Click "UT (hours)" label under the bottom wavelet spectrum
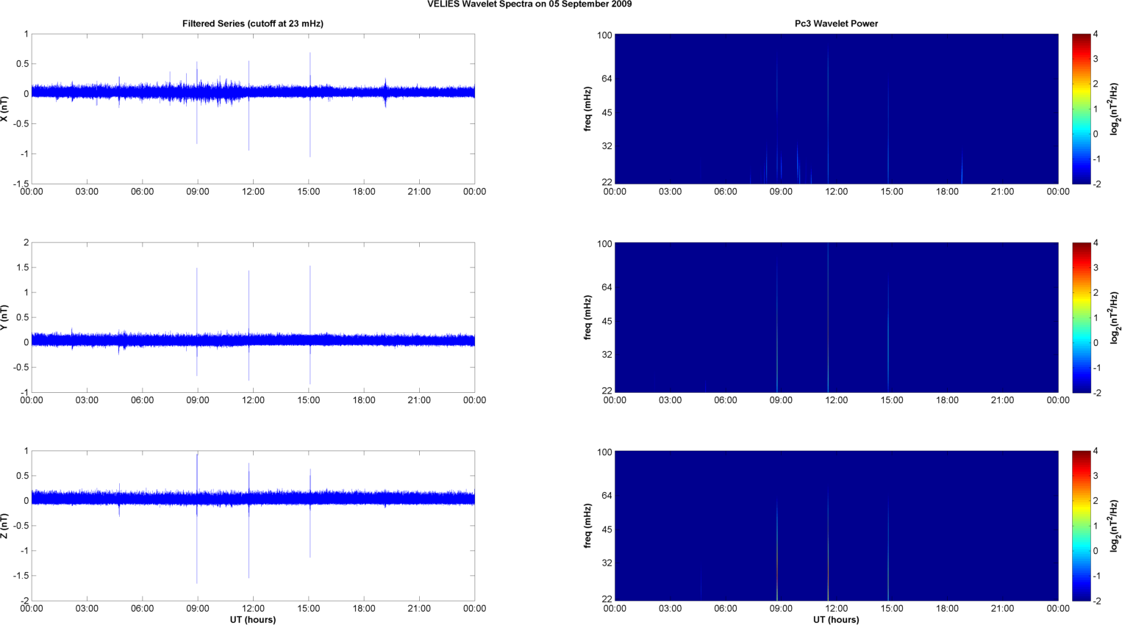The width and height of the screenshot is (1122, 625). 836,620
